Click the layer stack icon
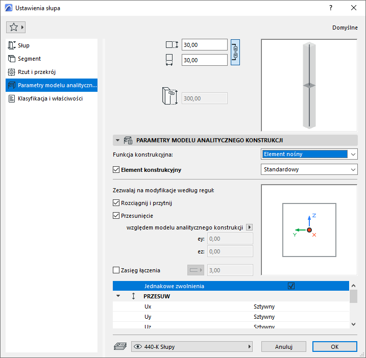This screenshot has height=358, width=366. (x=120, y=346)
